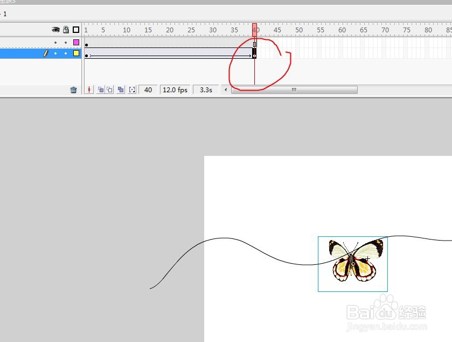Click the red playhead at frame 40

254,30
